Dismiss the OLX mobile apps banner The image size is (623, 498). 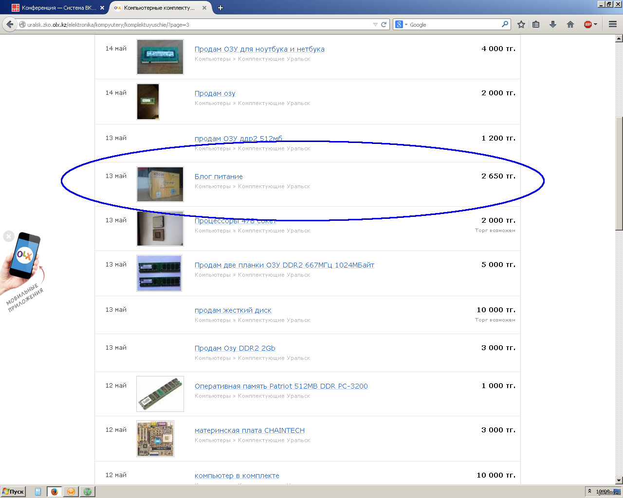[9, 236]
